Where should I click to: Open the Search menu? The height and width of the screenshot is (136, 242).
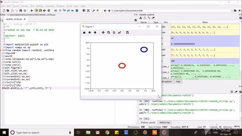click(x=16, y=6)
